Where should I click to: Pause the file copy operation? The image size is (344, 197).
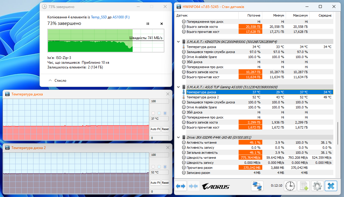[148, 24]
